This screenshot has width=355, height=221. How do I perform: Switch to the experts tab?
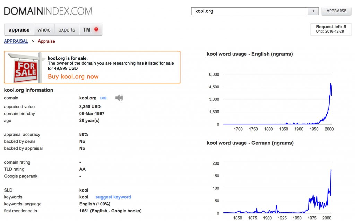67,30
